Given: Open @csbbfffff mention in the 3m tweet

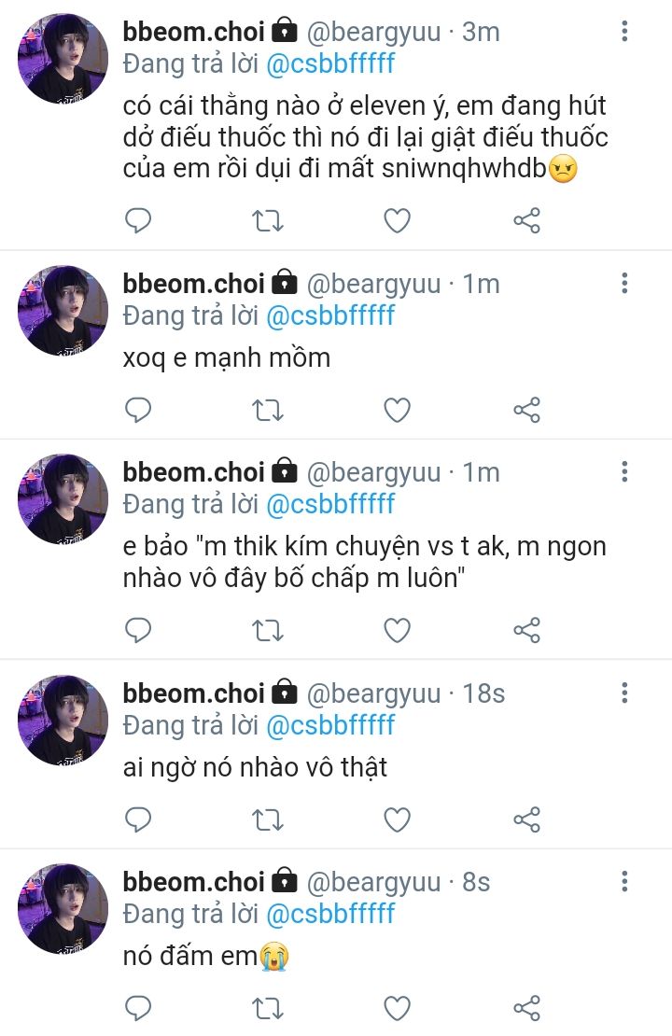Looking at the screenshot, I should click(x=330, y=63).
